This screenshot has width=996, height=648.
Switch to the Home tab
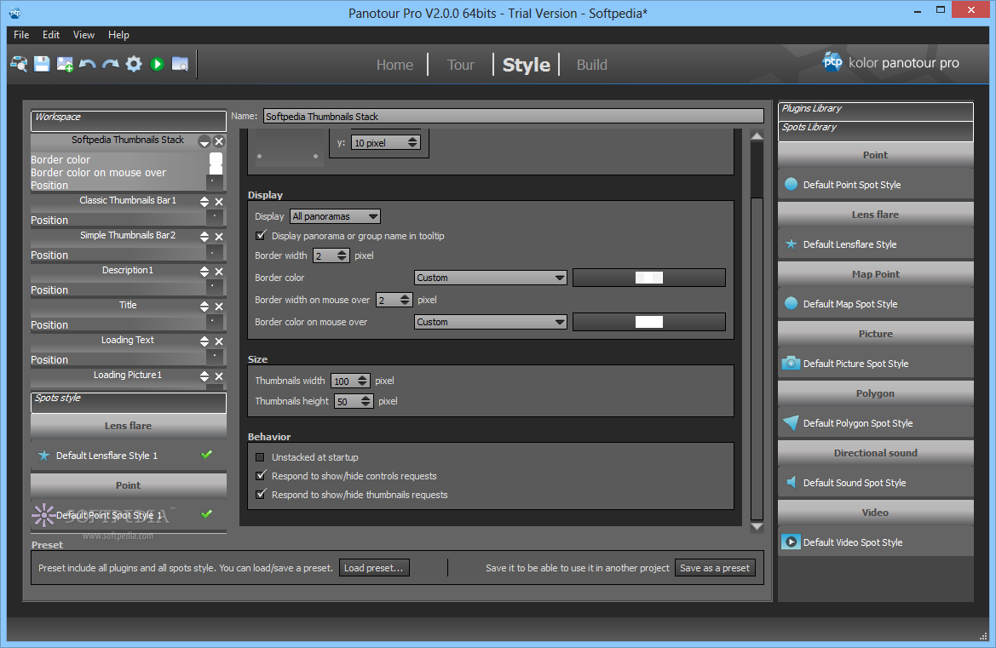(394, 65)
